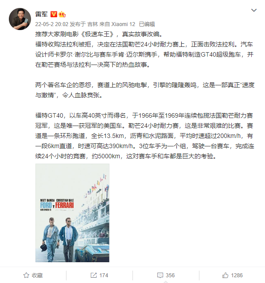The image size is (265, 283).
Task: Click the repost count 174
Action: coord(104,275)
